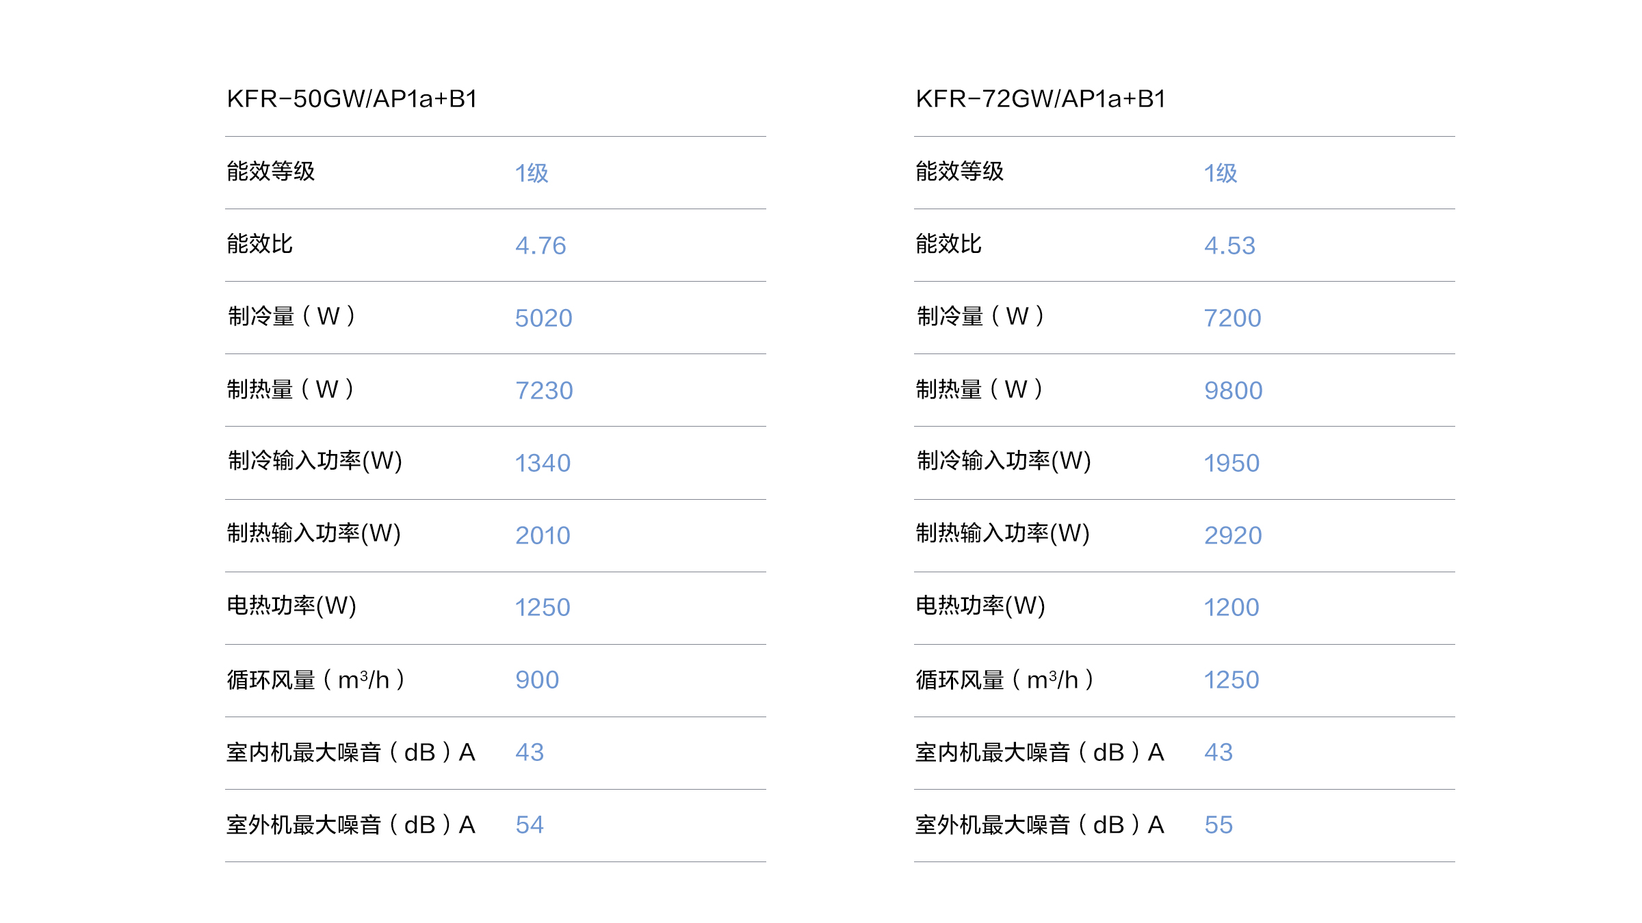Image resolution: width=1642 pixels, height=923 pixels.
Task: Select the 4.53 energy efficiency ratio value
Action: tap(1229, 245)
